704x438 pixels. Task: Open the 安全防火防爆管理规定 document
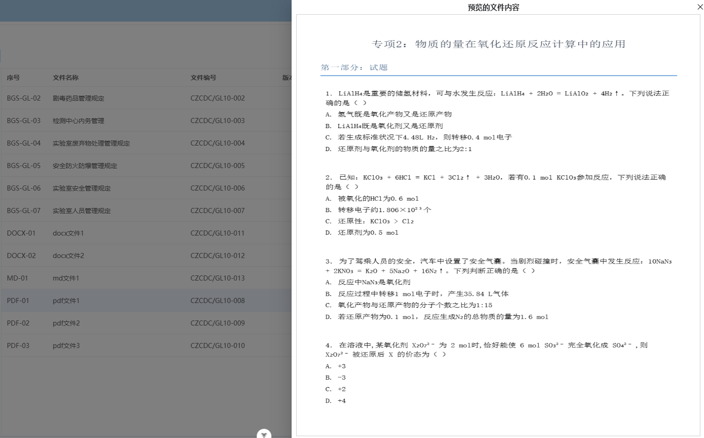click(85, 166)
